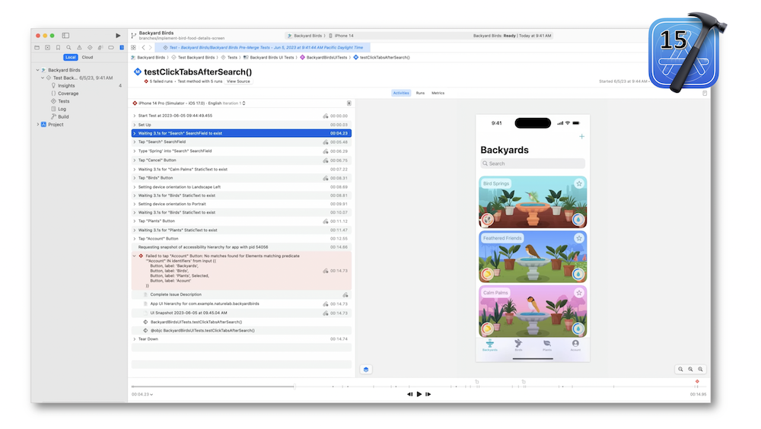Open the test navigator diamond icon
Screen dimensions: 761x429
tap(90, 48)
